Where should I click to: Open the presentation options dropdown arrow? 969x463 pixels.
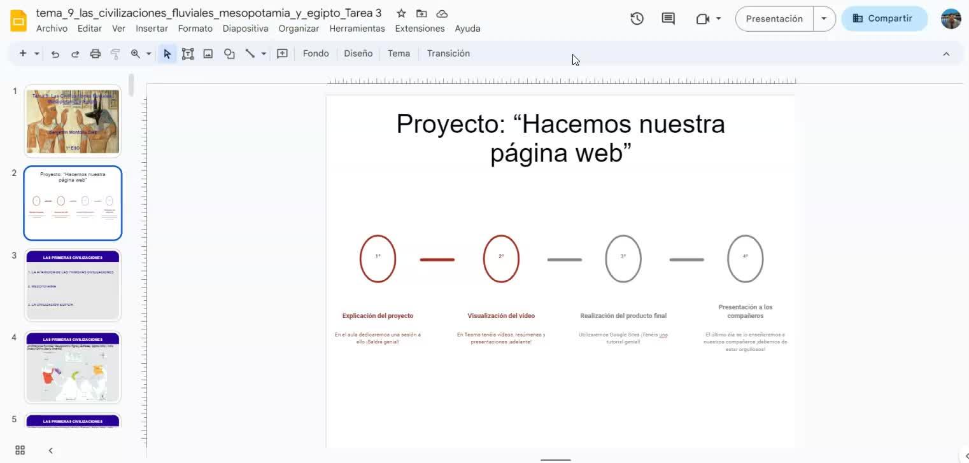(x=824, y=19)
